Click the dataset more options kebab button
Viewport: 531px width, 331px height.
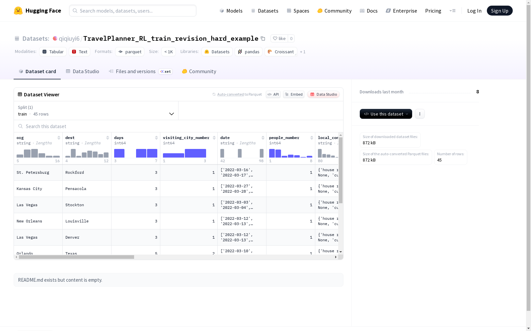[x=420, y=114]
